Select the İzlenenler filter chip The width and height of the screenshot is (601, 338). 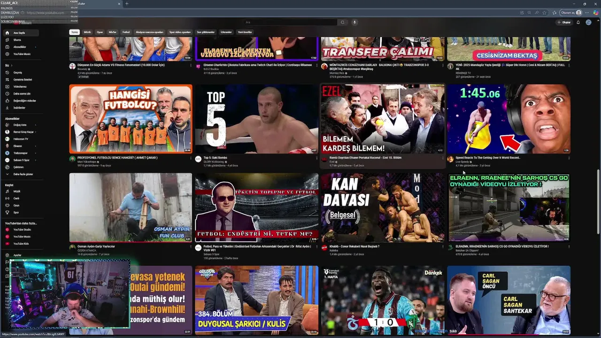click(x=226, y=32)
